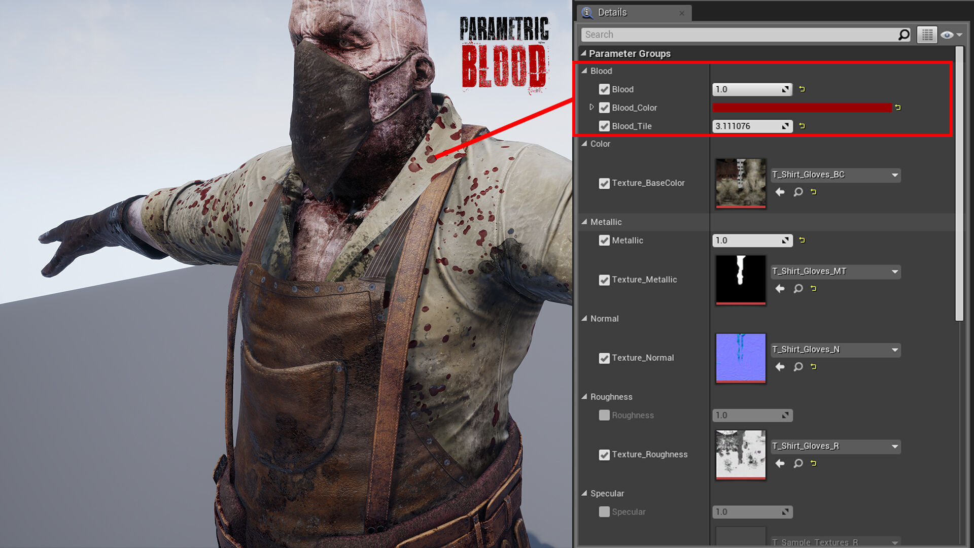Click the spinner arrow of the Roughness value field

click(x=785, y=415)
